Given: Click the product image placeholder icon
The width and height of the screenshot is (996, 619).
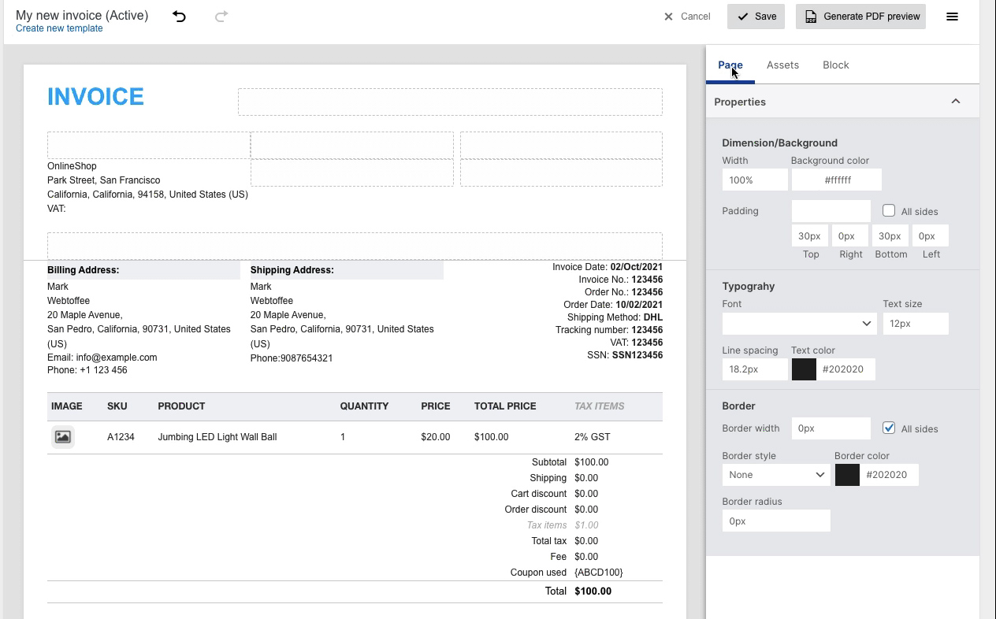Looking at the screenshot, I should point(63,436).
